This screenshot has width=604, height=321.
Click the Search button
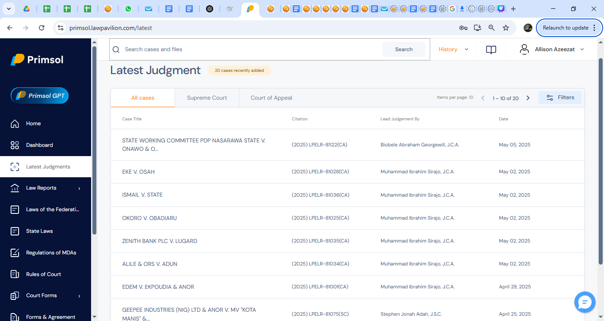(404, 49)
